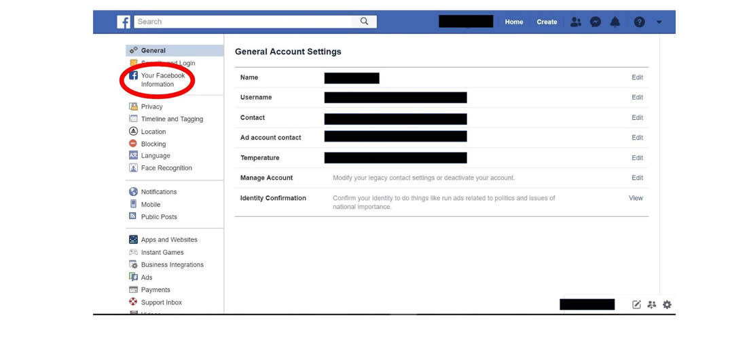Screen dimensions: 747x339
Task: Edit the Username setting
Action: tap(638, 98)
